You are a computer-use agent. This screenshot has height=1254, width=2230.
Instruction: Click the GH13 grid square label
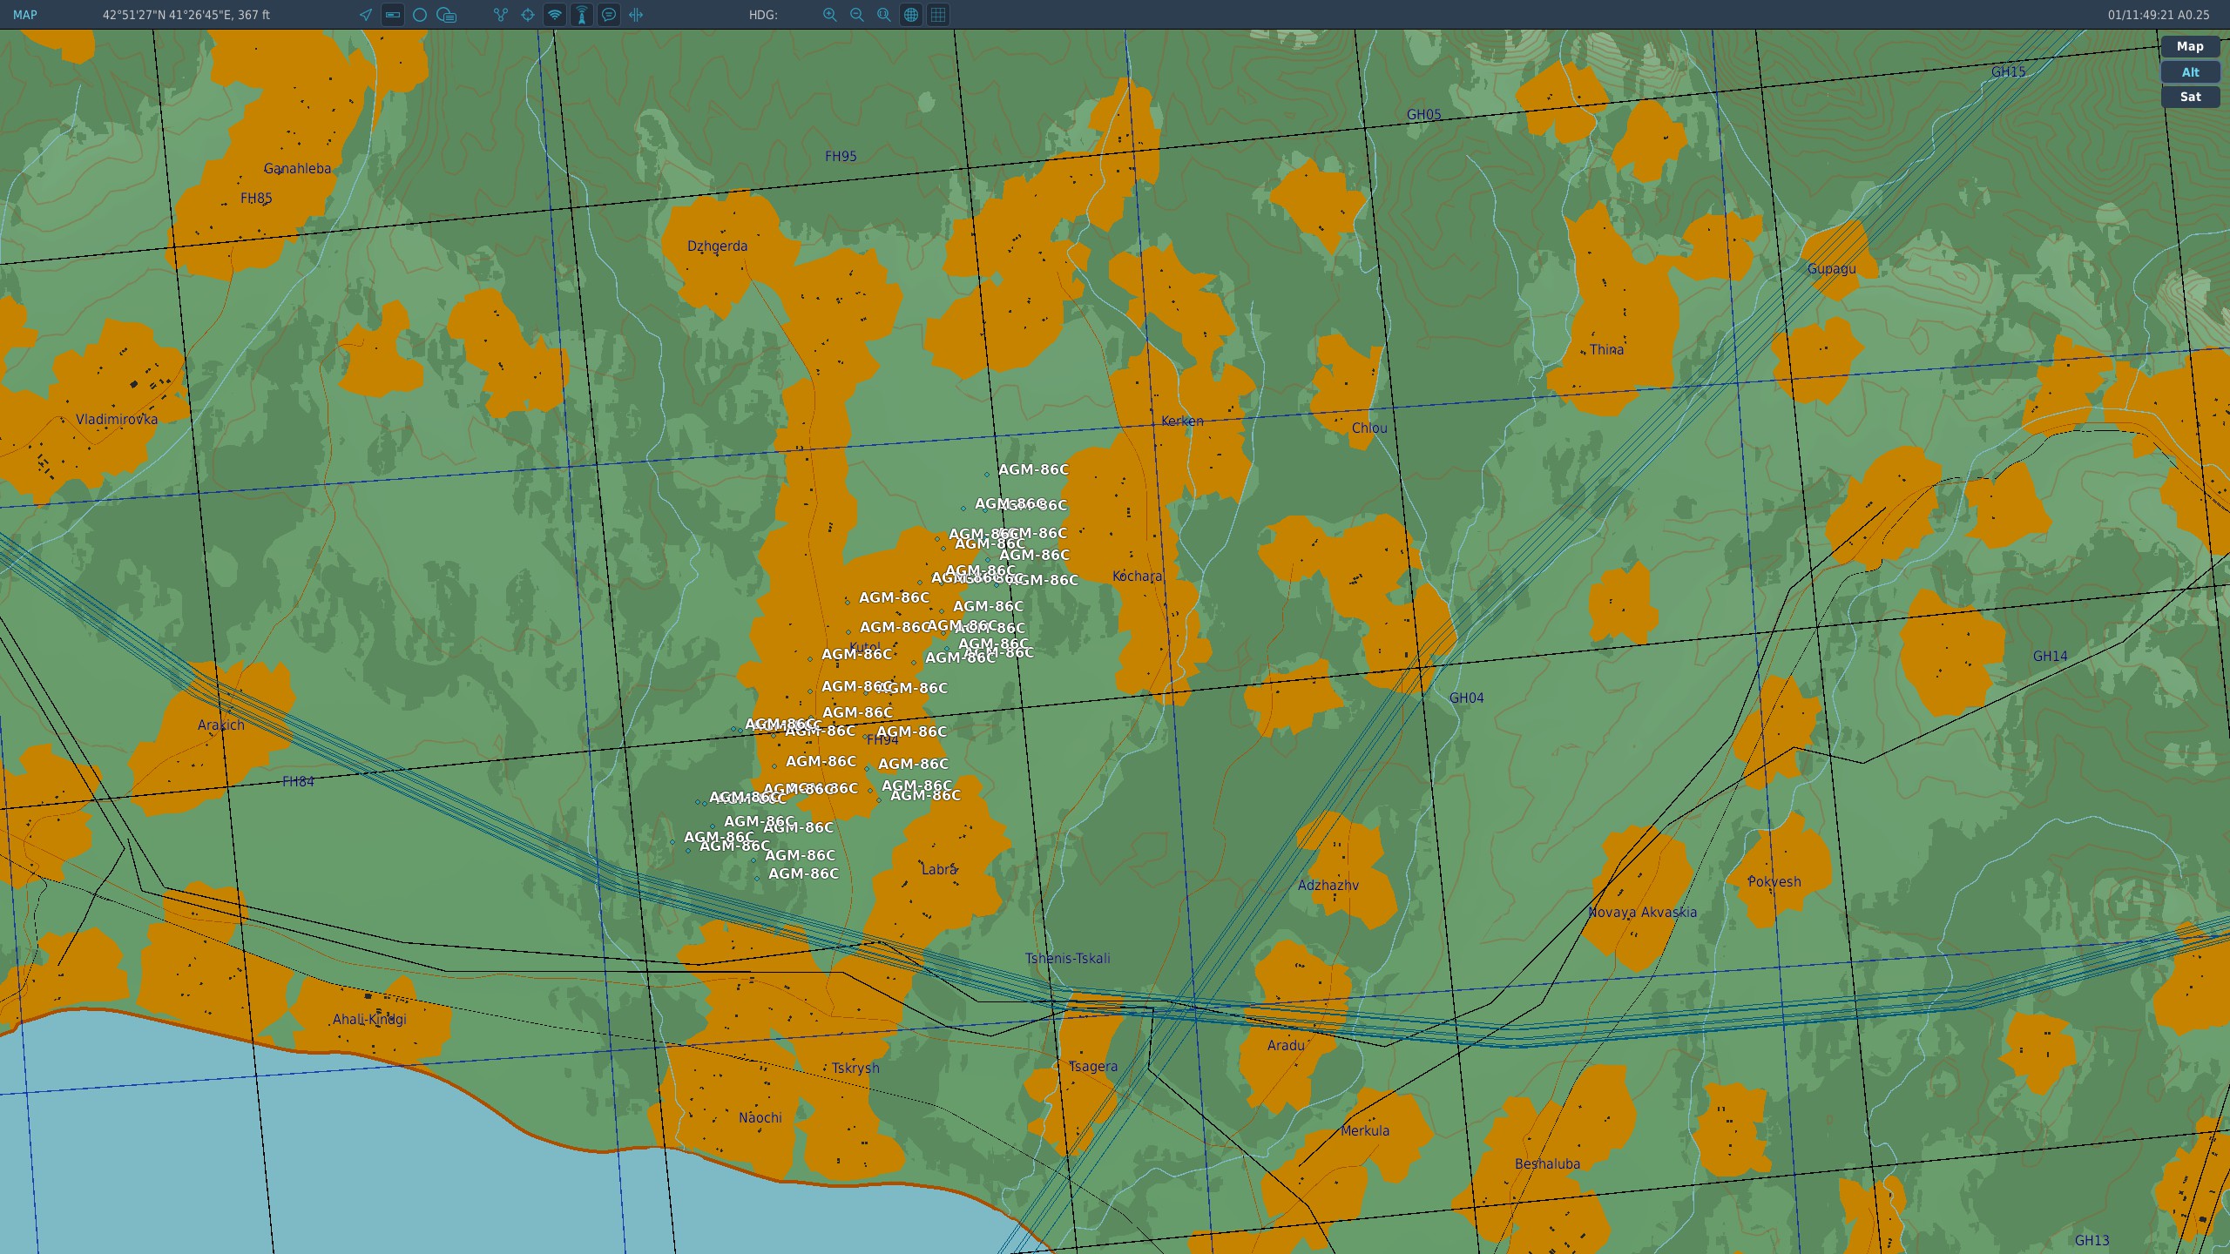coord(2091,1241)
